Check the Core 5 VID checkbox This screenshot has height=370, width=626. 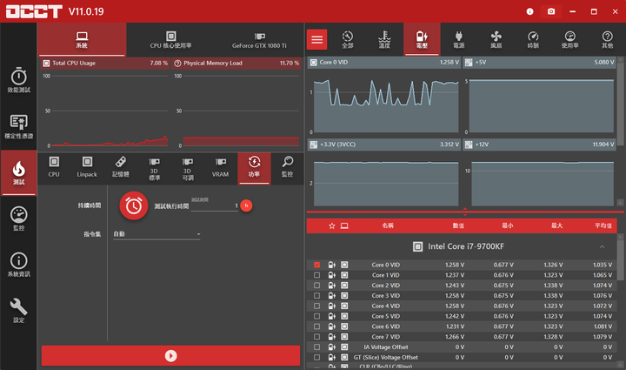pos(317,316)
